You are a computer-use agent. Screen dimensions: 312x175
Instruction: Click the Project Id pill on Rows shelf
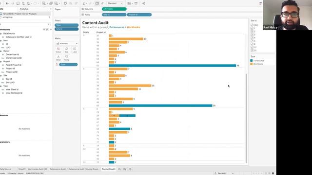point(139,15)
